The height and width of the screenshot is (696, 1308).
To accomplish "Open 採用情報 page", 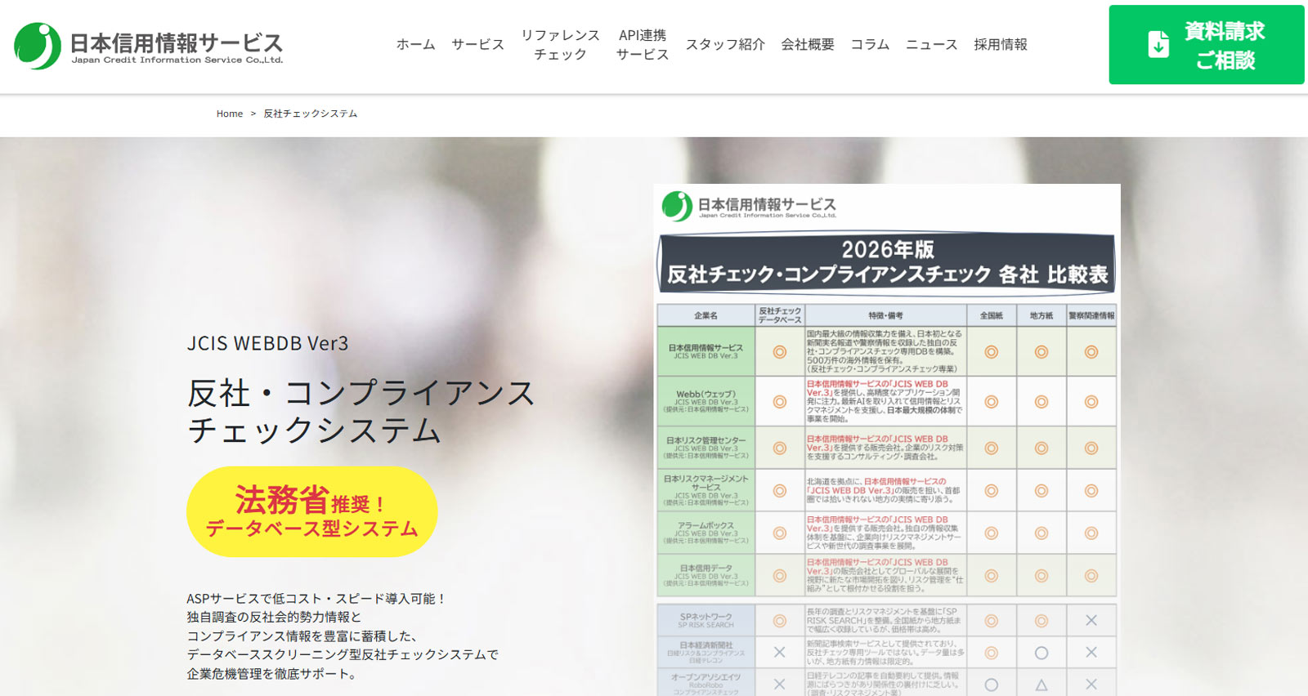I will tap(1000, 44).
